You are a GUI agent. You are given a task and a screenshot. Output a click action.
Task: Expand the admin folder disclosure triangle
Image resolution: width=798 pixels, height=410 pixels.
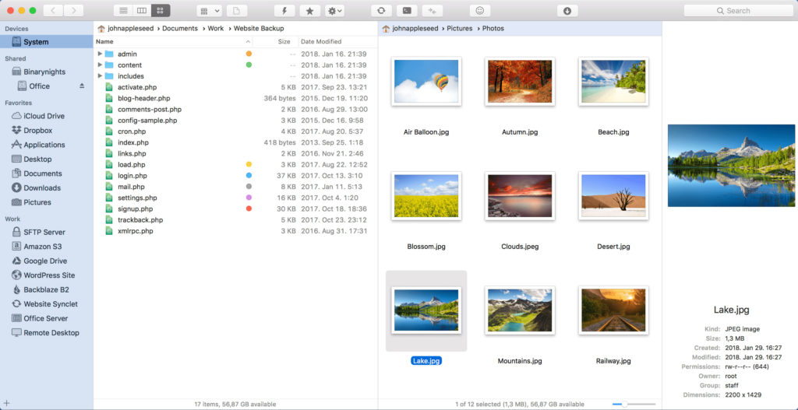point(100,54)
